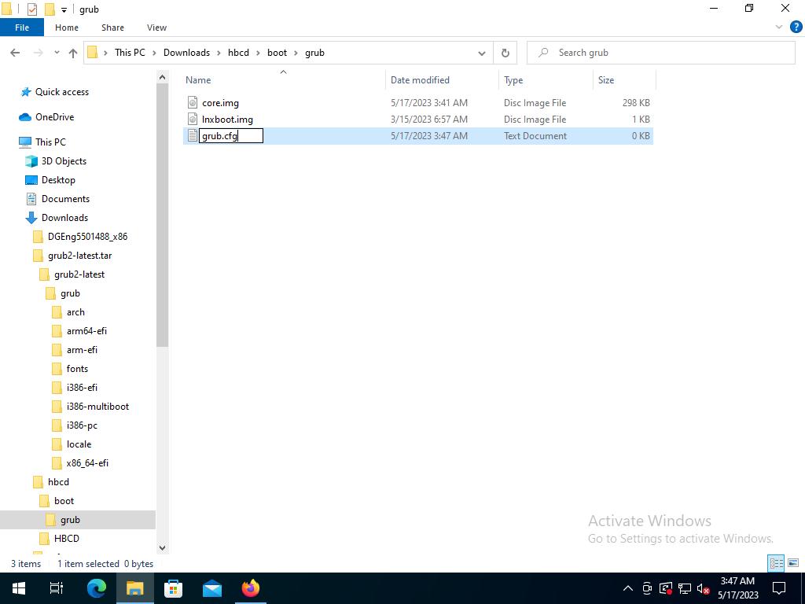
Task: Launch Microsoft Edge from the taskbar
Action: pyautogui.click(x=97, y=588)
